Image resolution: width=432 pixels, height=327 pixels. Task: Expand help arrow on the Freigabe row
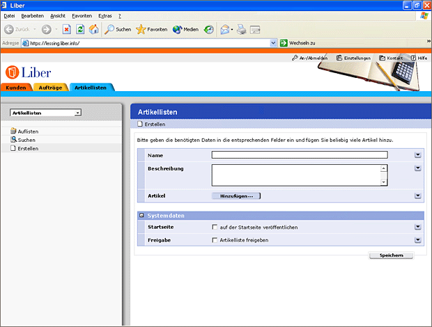[x=417, y=240]
